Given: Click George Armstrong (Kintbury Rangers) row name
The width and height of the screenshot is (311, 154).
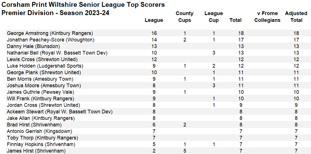Looking at the screenshot, I should point(50,33).
